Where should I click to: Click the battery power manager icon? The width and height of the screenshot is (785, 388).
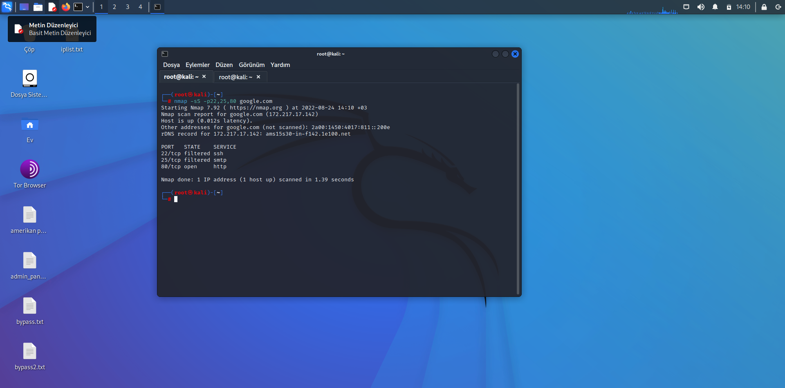pos(729,7)
